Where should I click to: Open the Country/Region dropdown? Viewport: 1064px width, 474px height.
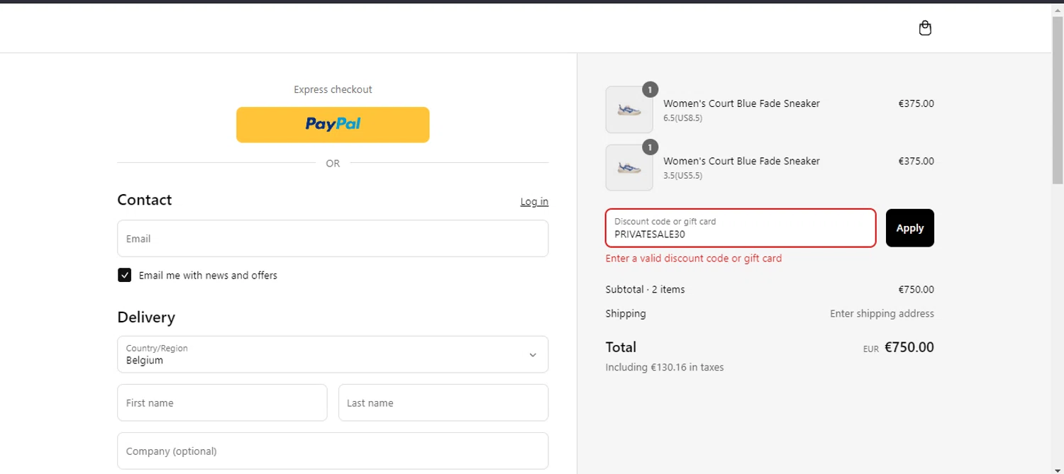pos(333,354)
